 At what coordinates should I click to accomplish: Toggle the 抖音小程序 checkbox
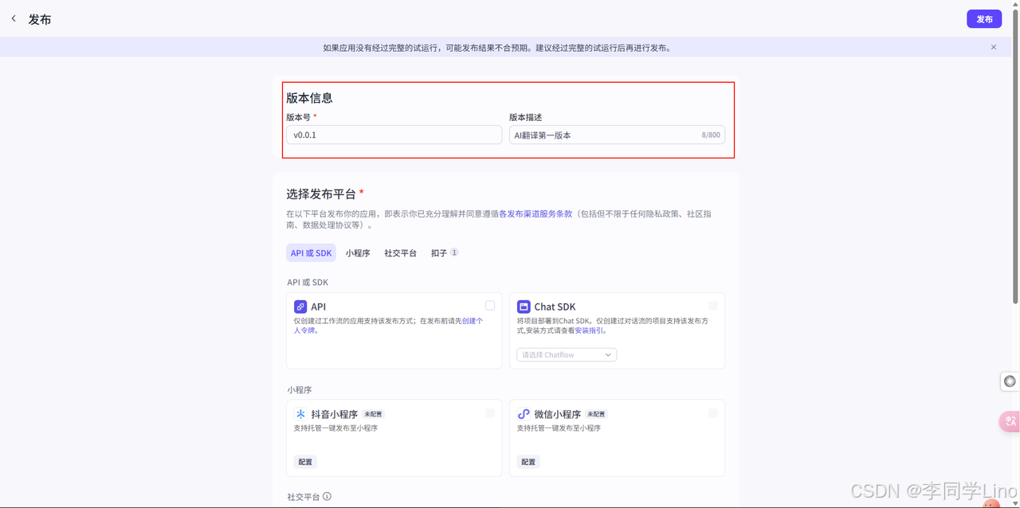click(490, 413)
